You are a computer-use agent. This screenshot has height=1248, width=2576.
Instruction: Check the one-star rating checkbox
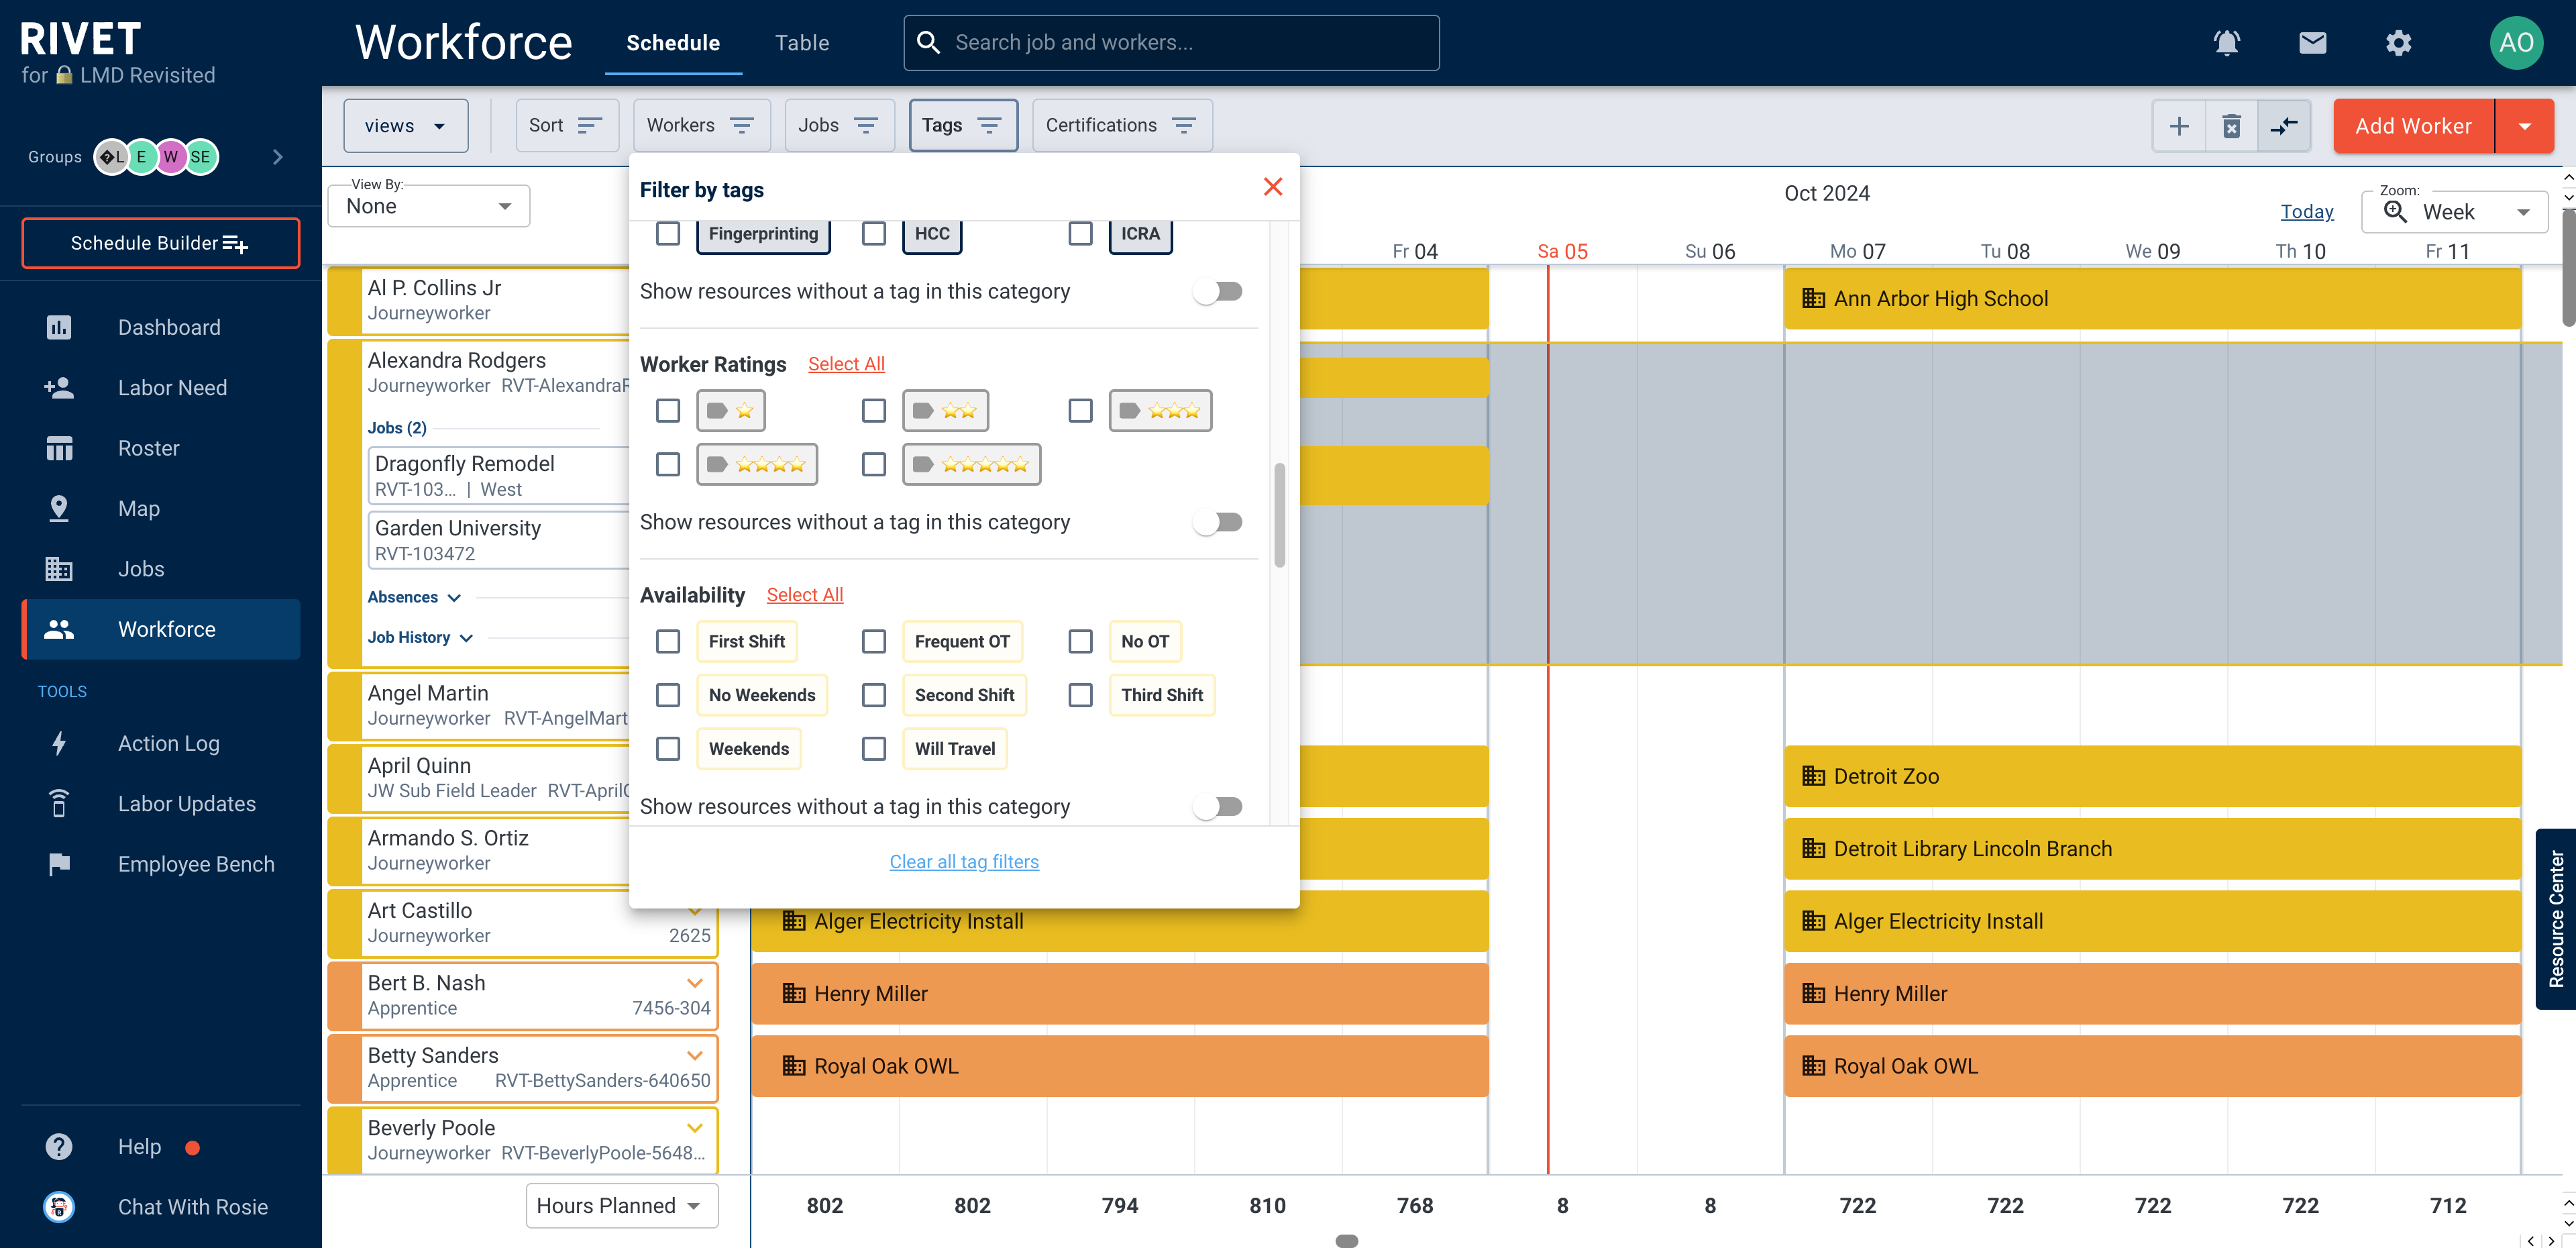[x=668, y=411]
